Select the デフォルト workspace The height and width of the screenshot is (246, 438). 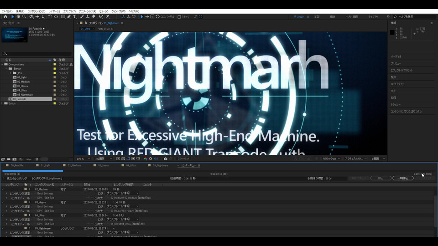point(298,17)
